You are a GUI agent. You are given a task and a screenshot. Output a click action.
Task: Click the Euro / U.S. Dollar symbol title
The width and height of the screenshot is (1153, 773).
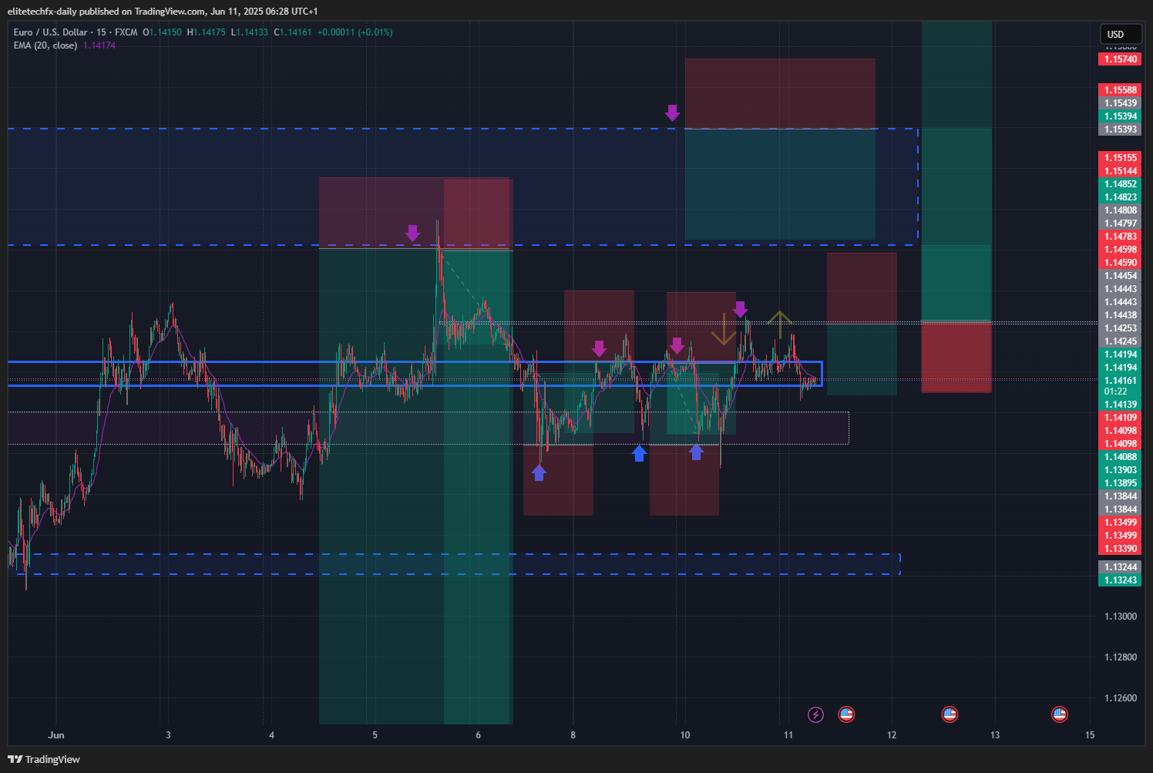[x=50, y=32]
